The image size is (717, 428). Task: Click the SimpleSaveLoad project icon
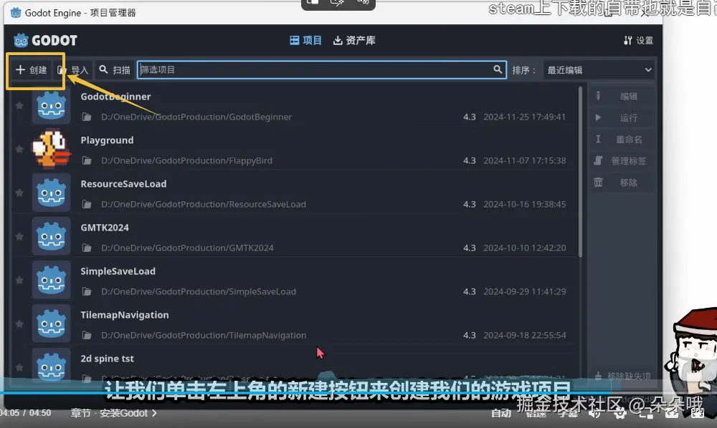[x=51, y=280]
